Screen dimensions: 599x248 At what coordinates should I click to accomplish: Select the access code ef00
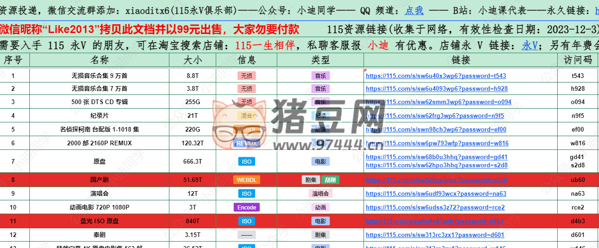578,130
